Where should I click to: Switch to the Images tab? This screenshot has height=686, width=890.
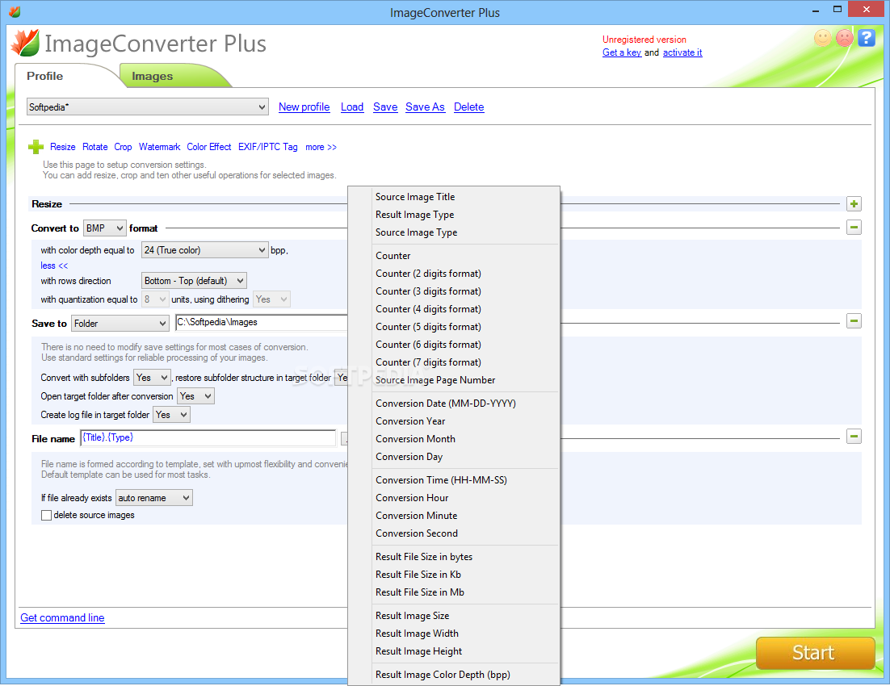(152, 76)
